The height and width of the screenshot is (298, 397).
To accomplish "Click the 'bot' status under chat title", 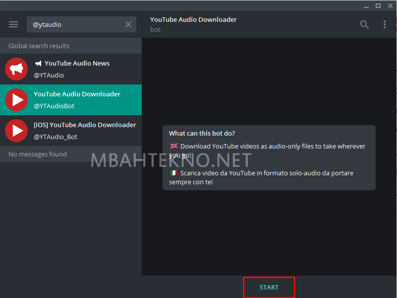I will (x=155, y=30).
